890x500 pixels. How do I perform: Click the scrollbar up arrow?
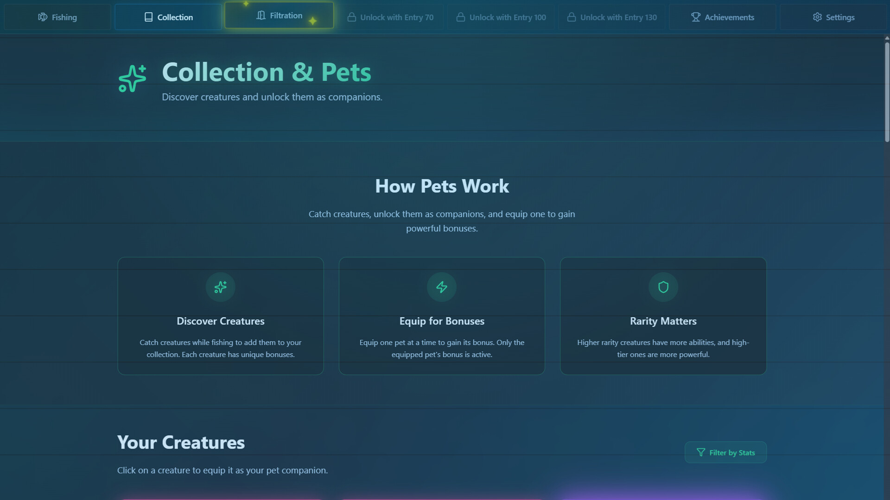[887, 37]
